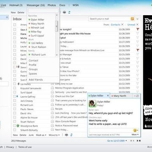Screen dimensions: 152x152
Task: Select Add friends in Messenger menu
Action: (x=36, y=80)
